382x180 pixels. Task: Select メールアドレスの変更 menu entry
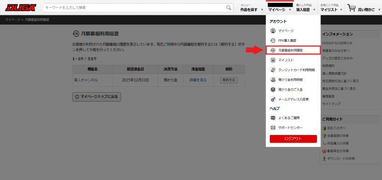point(293,99)
